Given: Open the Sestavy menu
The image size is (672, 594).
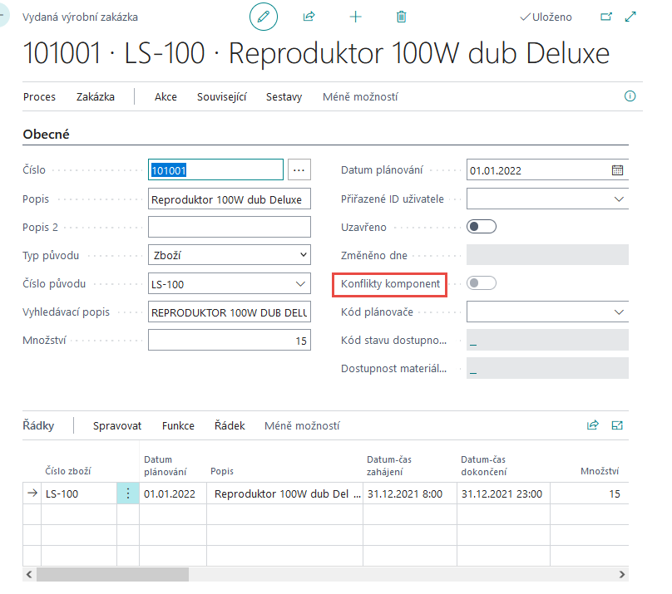Looking at the screenshot, I should tap(284, 97).
